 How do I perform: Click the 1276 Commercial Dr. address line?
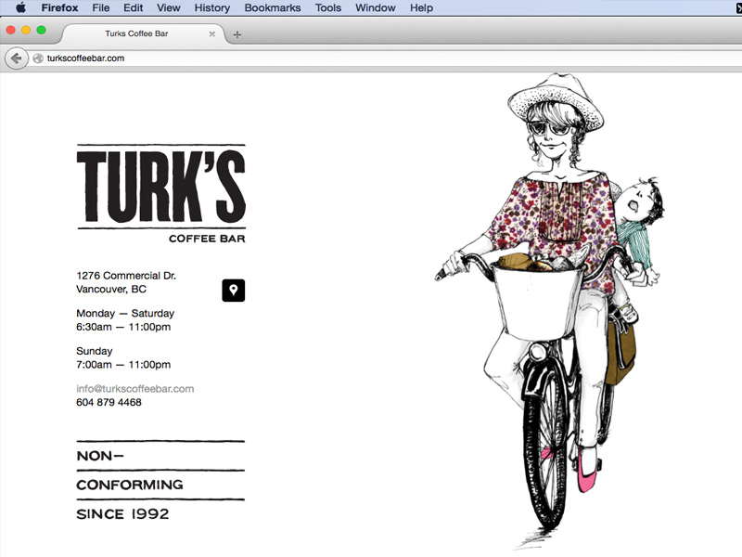(126, 276)
